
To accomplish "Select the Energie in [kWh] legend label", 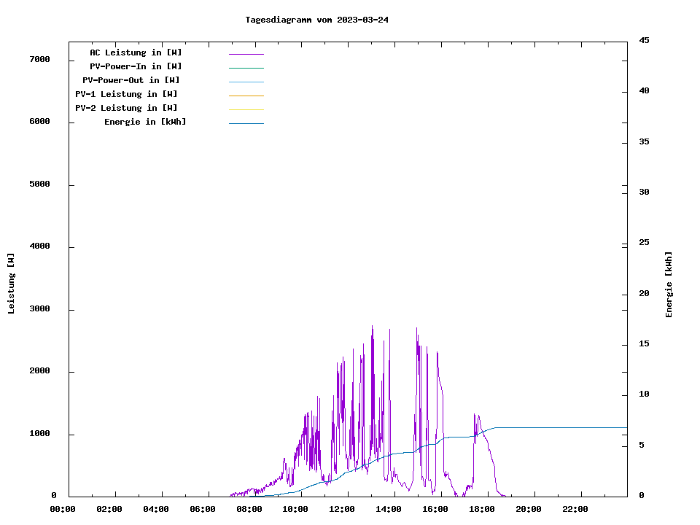I will point(145,122).
